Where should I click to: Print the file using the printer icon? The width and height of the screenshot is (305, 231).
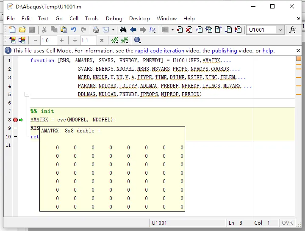96,30
